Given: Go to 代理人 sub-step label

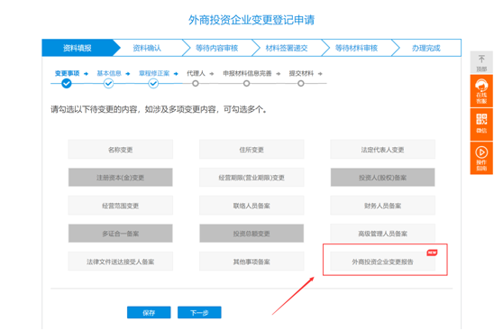Looking at the screenshot, I should [196, 74].
